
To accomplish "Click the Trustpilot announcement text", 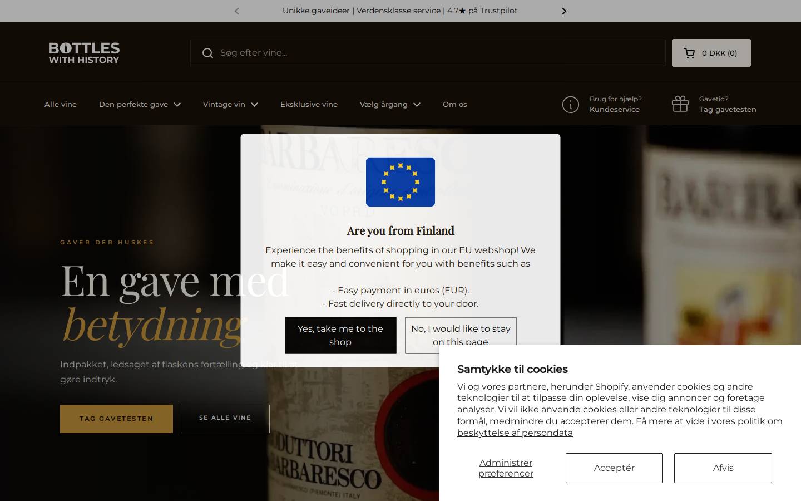I will (x=400, y=11).
